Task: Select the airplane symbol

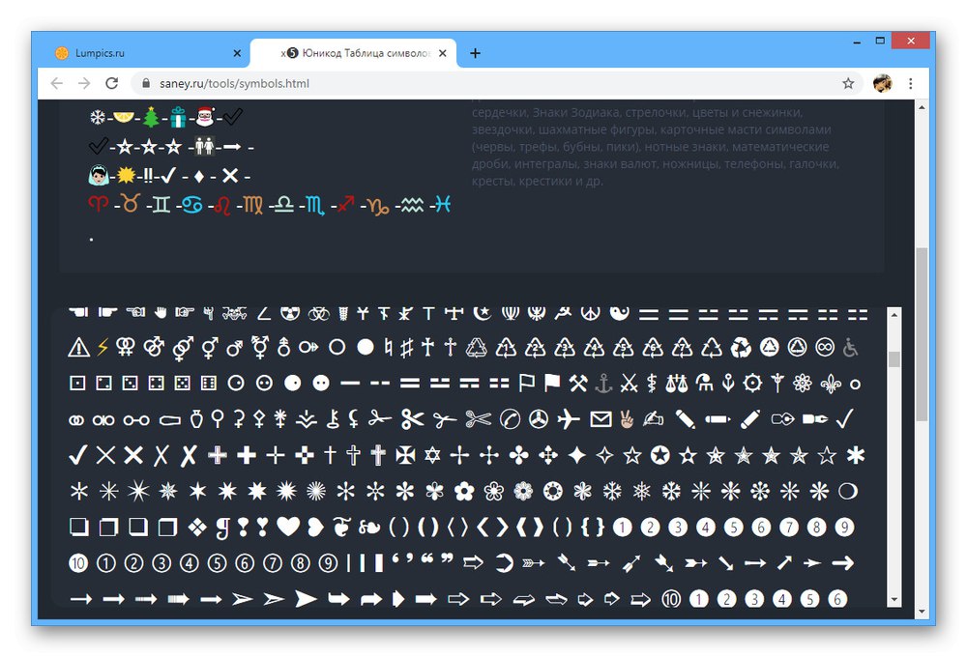Action: pyautogui.click(x=569, y=419)
